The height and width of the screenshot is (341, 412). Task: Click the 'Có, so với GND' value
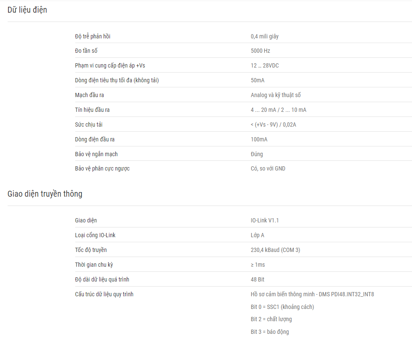pos(268,168)
